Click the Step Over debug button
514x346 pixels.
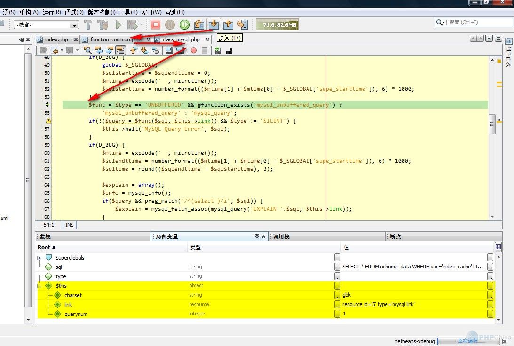[x=199, y=24]
